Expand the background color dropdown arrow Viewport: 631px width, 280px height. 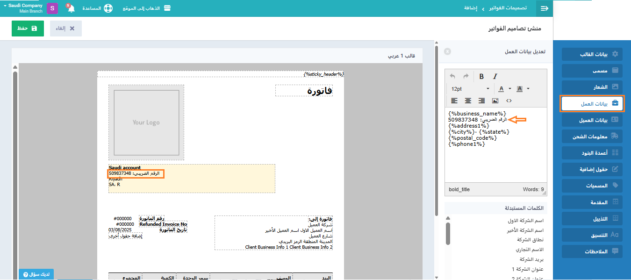pyautogui.click(x=528, y=89)
